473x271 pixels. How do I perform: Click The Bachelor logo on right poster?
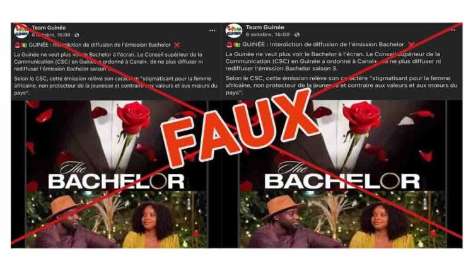342,176
